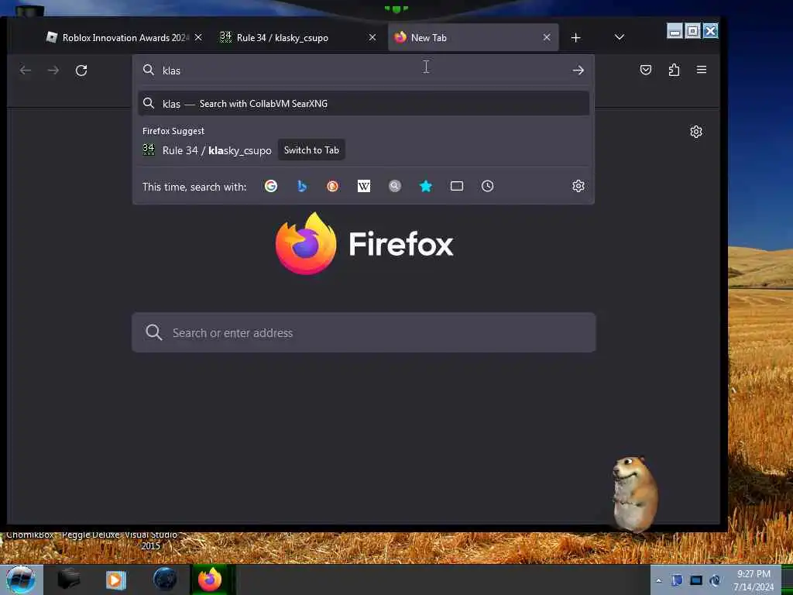Search this time with Wikipedia

point(364,186)
